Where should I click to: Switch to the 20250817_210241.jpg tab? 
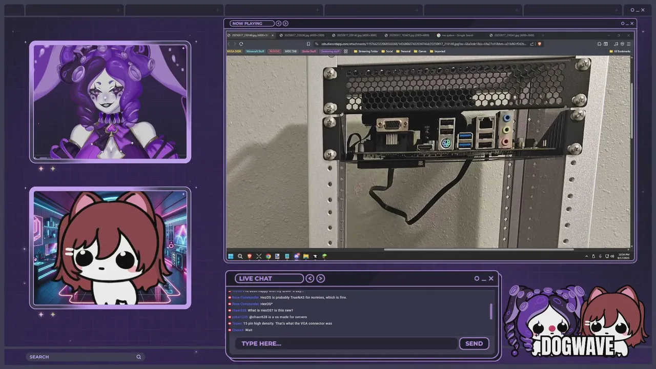pyautogui.click(x=512, y=35)
